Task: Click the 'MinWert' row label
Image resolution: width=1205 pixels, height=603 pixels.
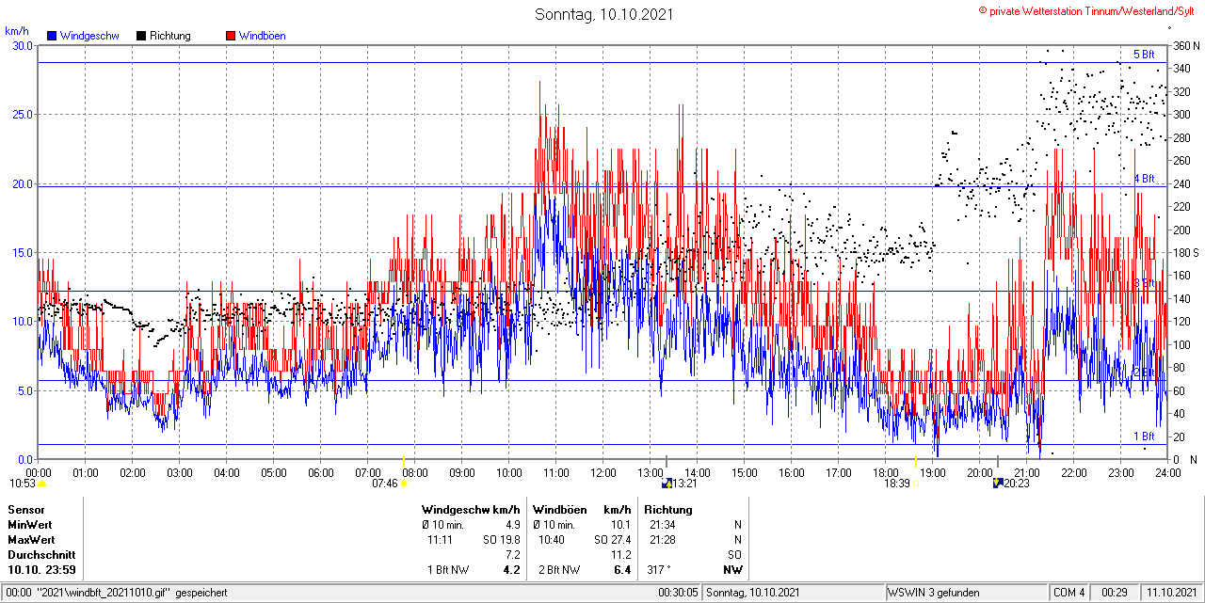Action: [x=30, y=525]
